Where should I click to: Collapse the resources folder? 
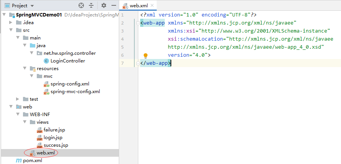coord(25,69)
